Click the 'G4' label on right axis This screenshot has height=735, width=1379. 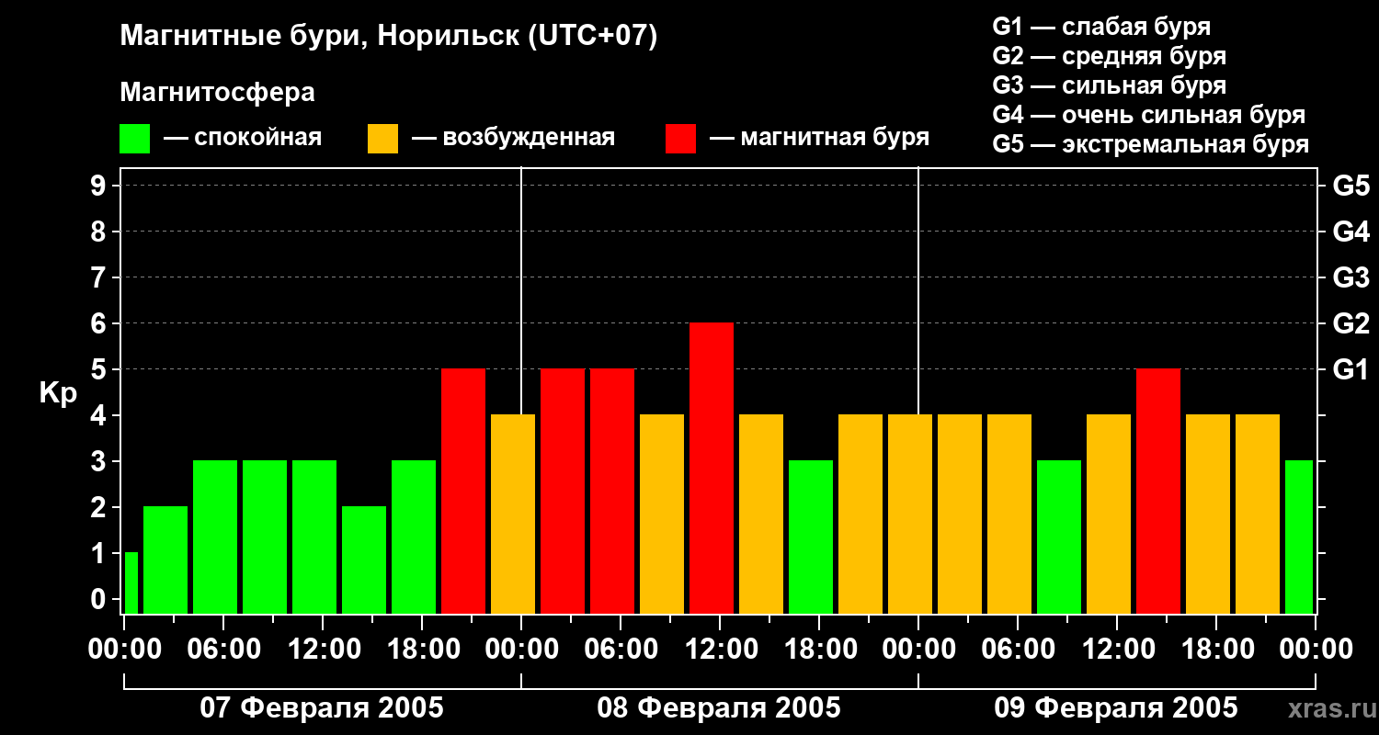1351,232
